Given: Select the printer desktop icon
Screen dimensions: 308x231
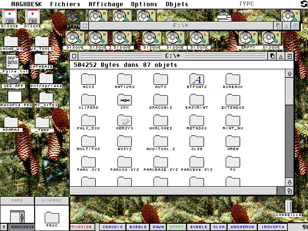Looking at the screenshot, I should pos(224,16).
